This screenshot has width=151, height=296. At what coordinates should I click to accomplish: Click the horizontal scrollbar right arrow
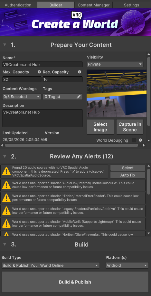[x=144, y=145]
